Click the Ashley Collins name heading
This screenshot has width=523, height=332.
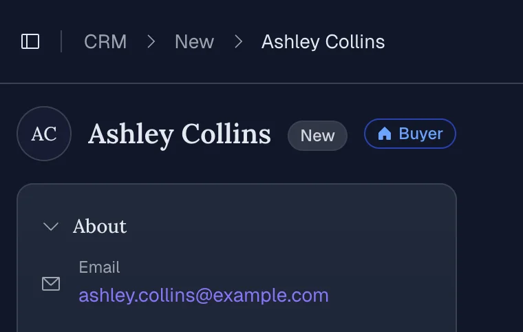pos(179,134)
